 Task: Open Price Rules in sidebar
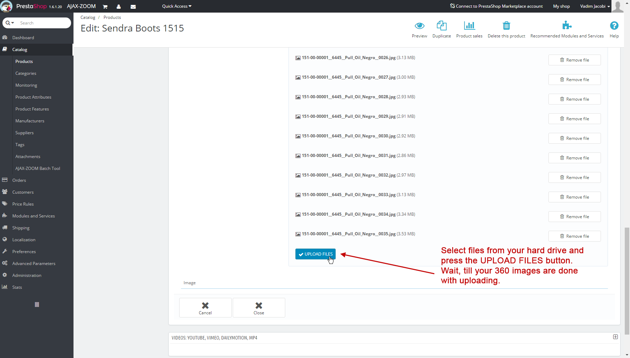tap(37, 204)
